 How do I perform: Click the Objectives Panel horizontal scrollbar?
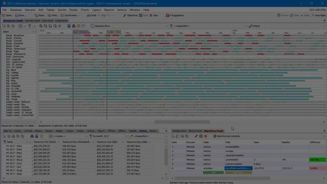[x=222, y=178]
